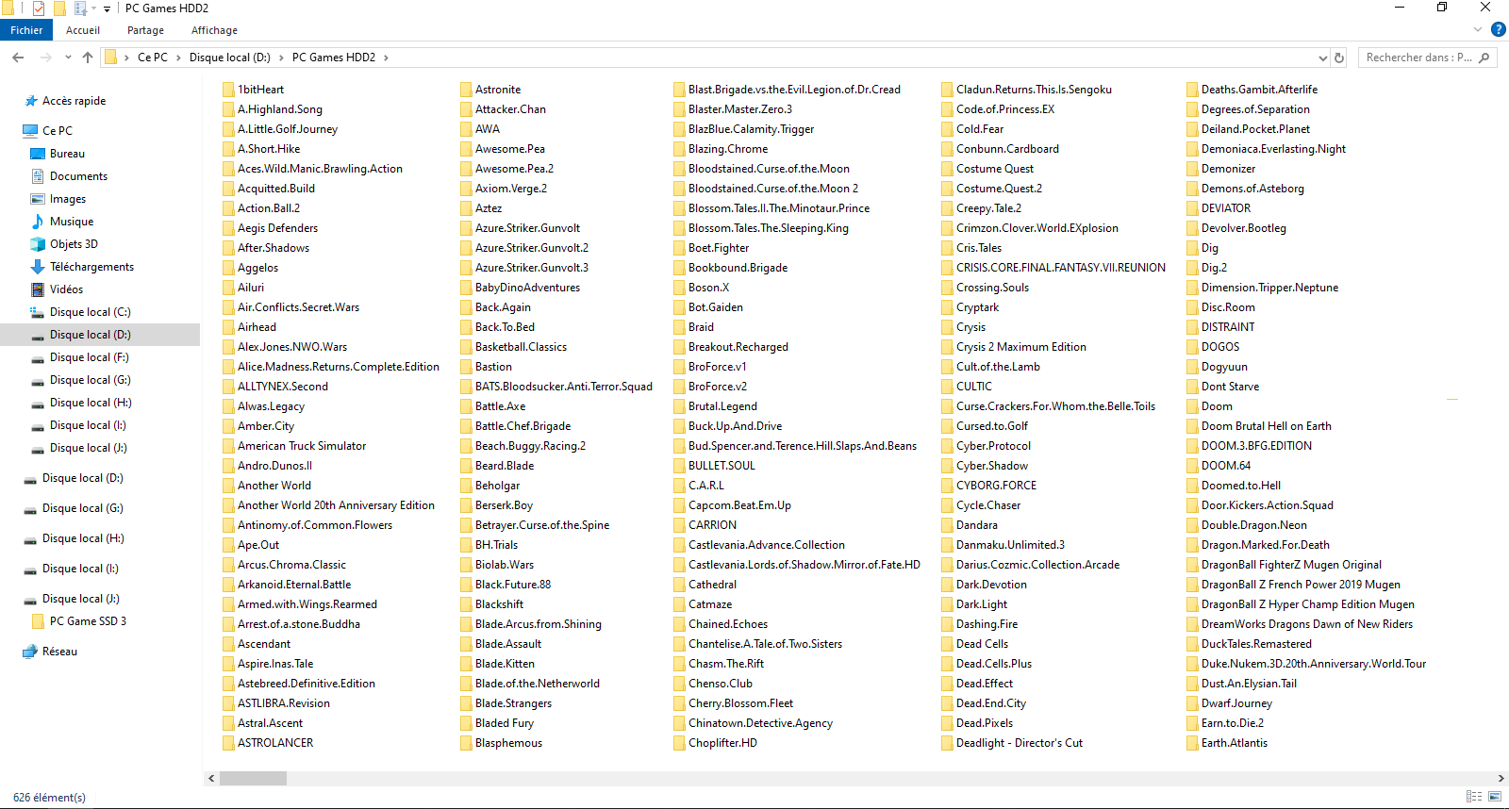Go up one folder level
Viewport: 1509px width, 809px height.
(88, 58)
